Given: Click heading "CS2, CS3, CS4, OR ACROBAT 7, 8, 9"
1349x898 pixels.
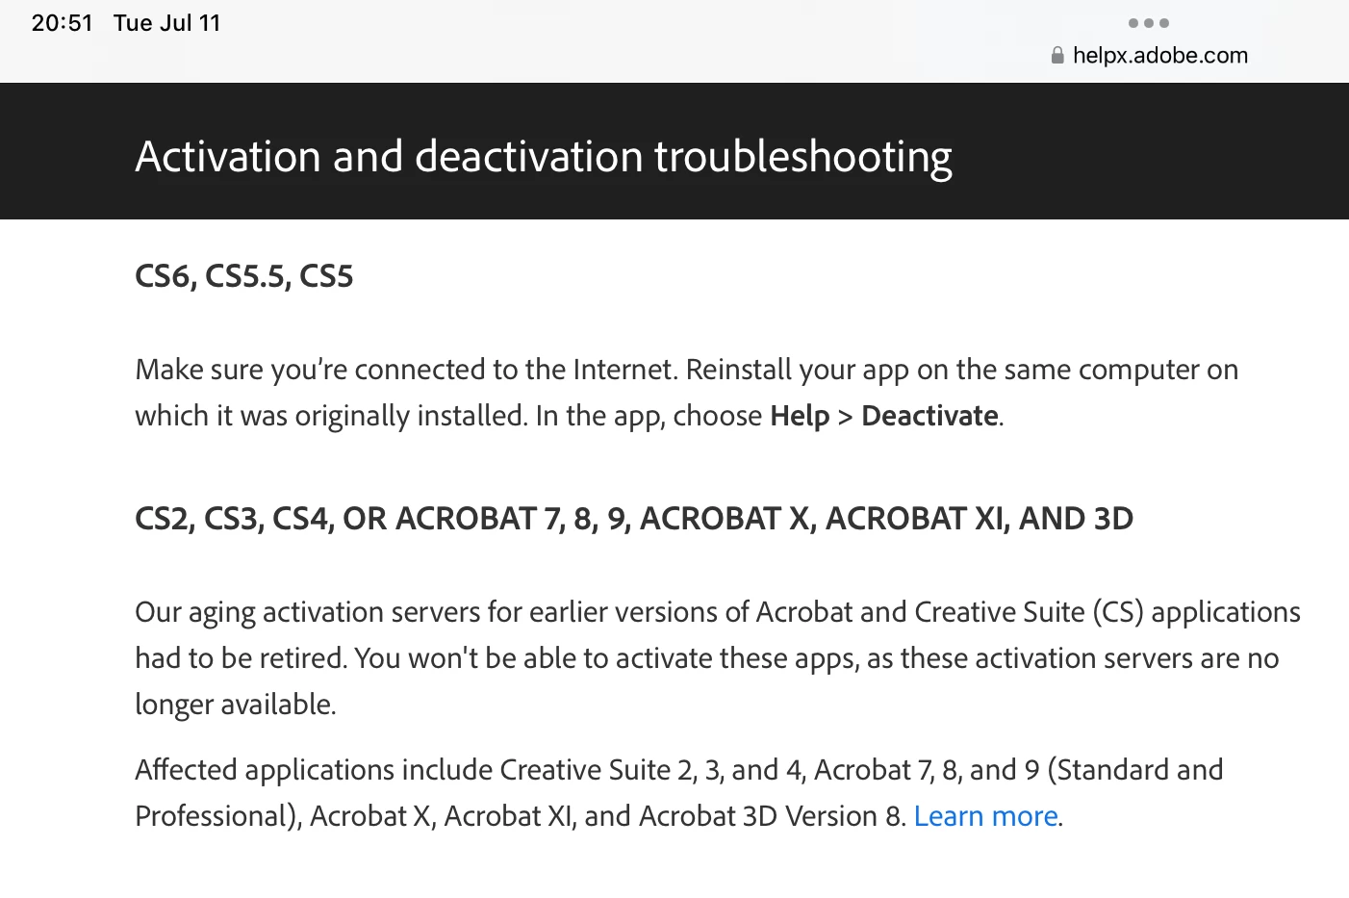Looking at the screenshot, I should [634, 519].
